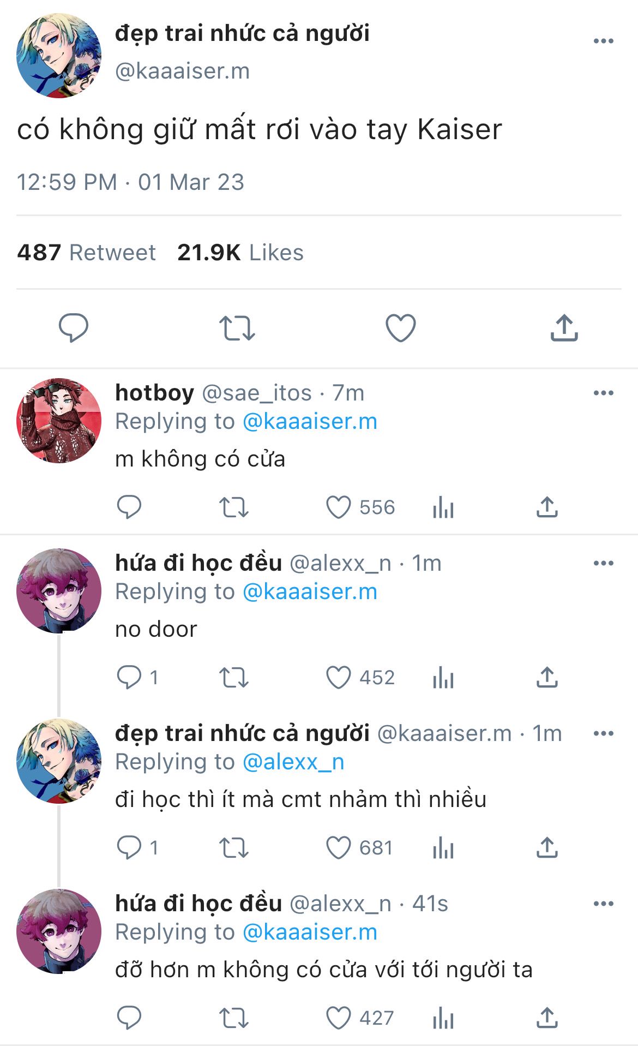Retweet the "no door" reply

(233, 678)
